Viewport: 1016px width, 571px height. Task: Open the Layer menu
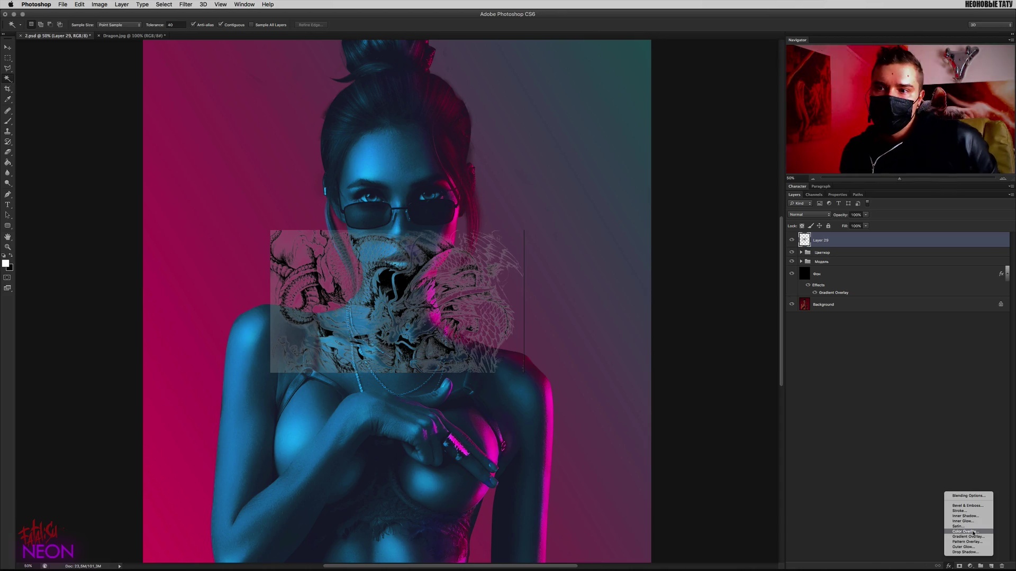point(122,4)
